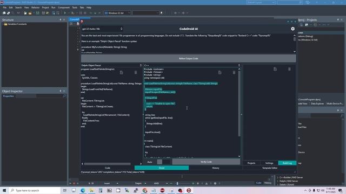346x194 pixels.
Task: Pin the Structure panel
Action: coord(61,20)
